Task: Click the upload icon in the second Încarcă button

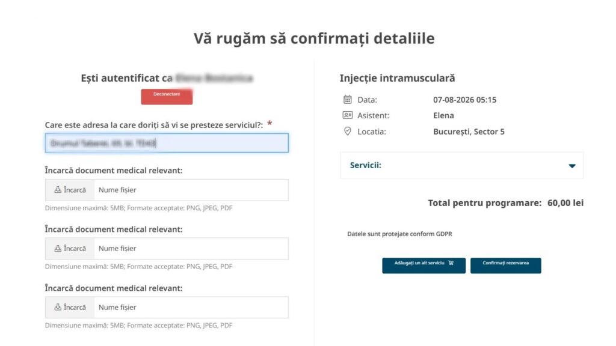Action: pyautogui.click(x=58, y=249)
